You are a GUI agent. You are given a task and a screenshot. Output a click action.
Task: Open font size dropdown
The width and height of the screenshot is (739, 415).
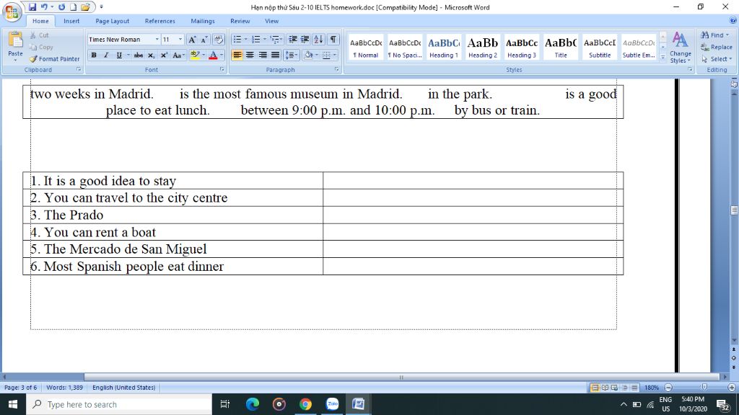click(x=180, y=40)
